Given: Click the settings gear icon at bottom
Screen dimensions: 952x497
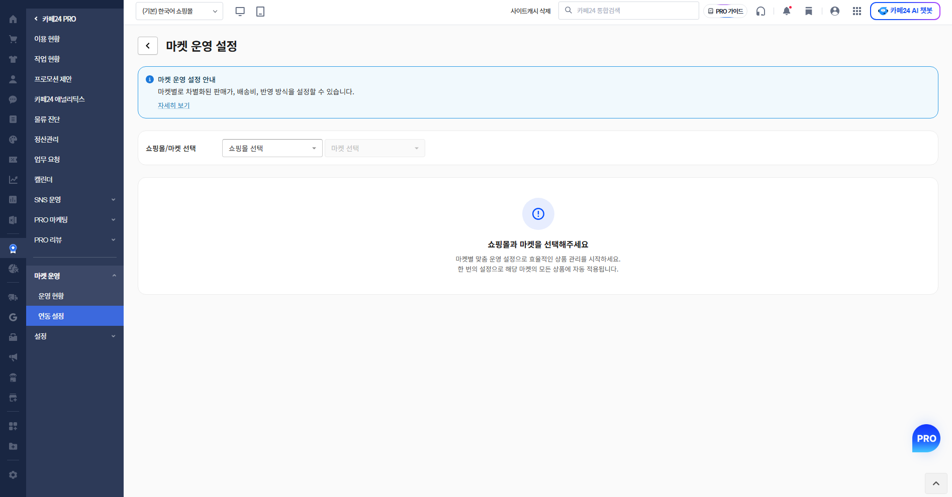Looking at the screenshot, I should pos(13,475).
